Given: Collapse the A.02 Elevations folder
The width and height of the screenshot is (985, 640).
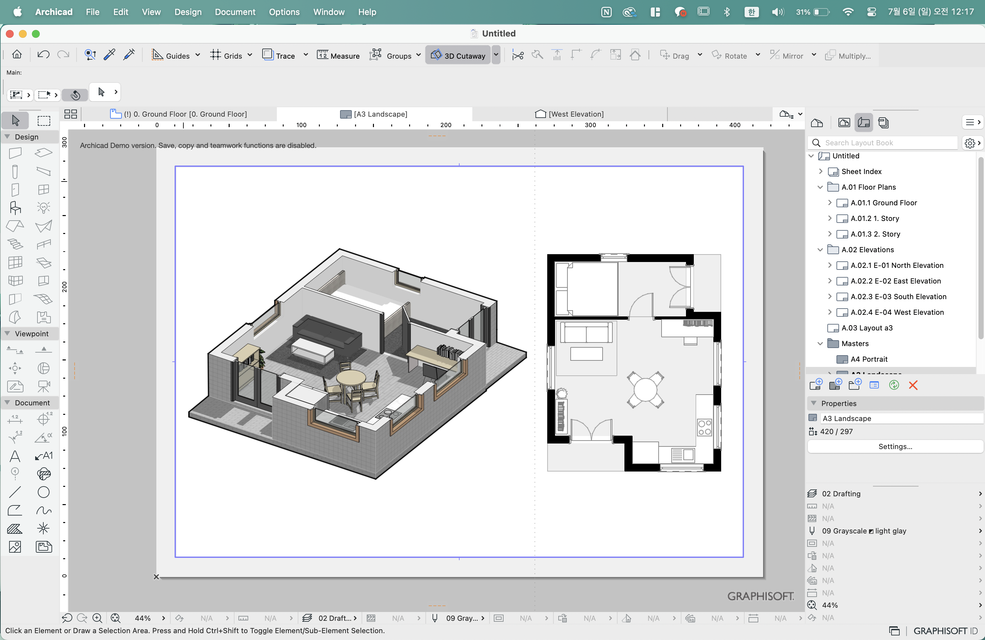Looking at the screenshot, I should click(x=820, y=250).
